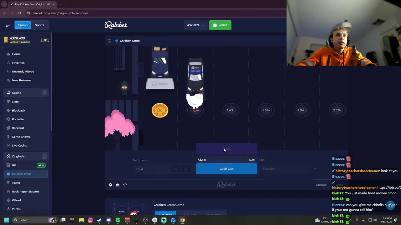Select the Big Wins tab
This screenshot has width=401, height=225.
pos(165,214)
